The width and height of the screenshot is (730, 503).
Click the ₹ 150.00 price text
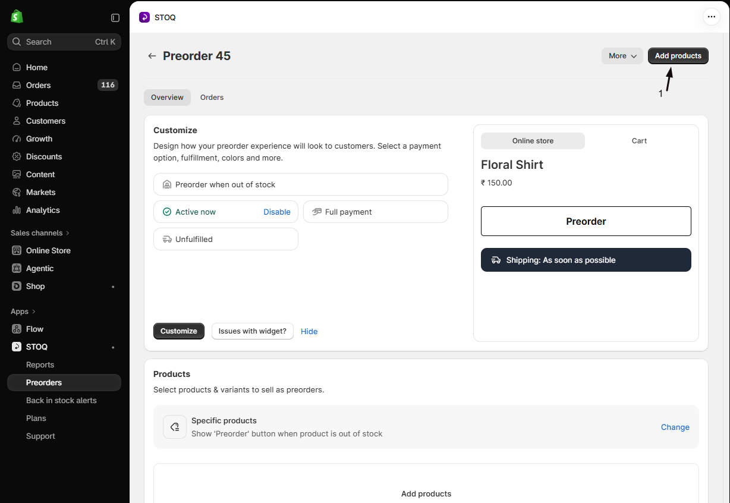coord(496,183)
